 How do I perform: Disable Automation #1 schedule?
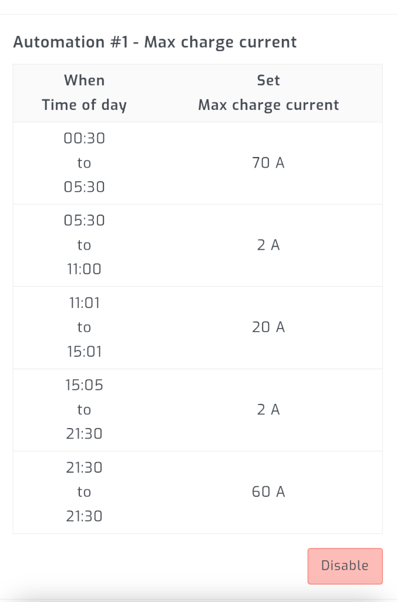(x=345, y=566)
